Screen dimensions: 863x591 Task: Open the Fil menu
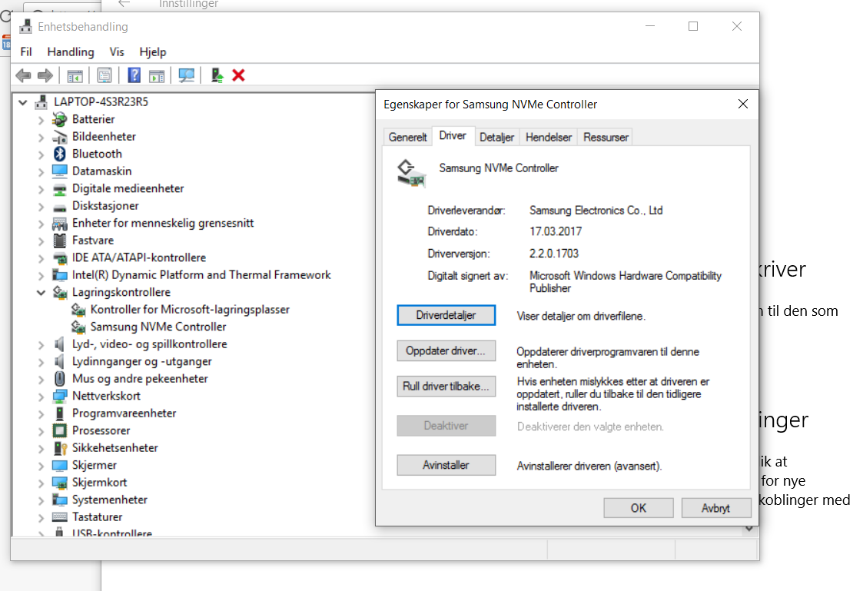pyautogui.click(x=26, y=51)
